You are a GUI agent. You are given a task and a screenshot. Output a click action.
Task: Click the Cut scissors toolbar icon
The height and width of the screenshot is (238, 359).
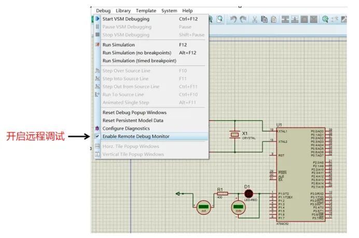[255, 20]
